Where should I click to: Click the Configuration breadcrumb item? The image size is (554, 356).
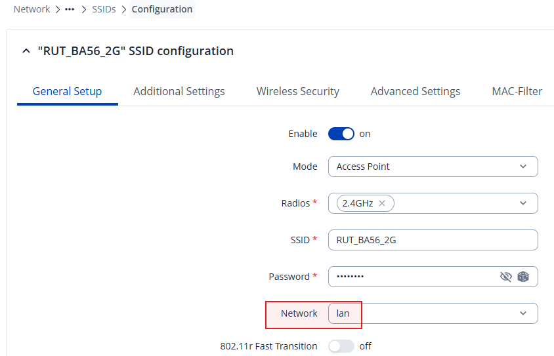[x=162, y=9]
